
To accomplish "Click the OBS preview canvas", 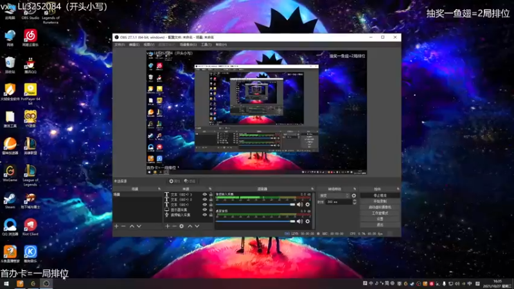I will [256, 112].
